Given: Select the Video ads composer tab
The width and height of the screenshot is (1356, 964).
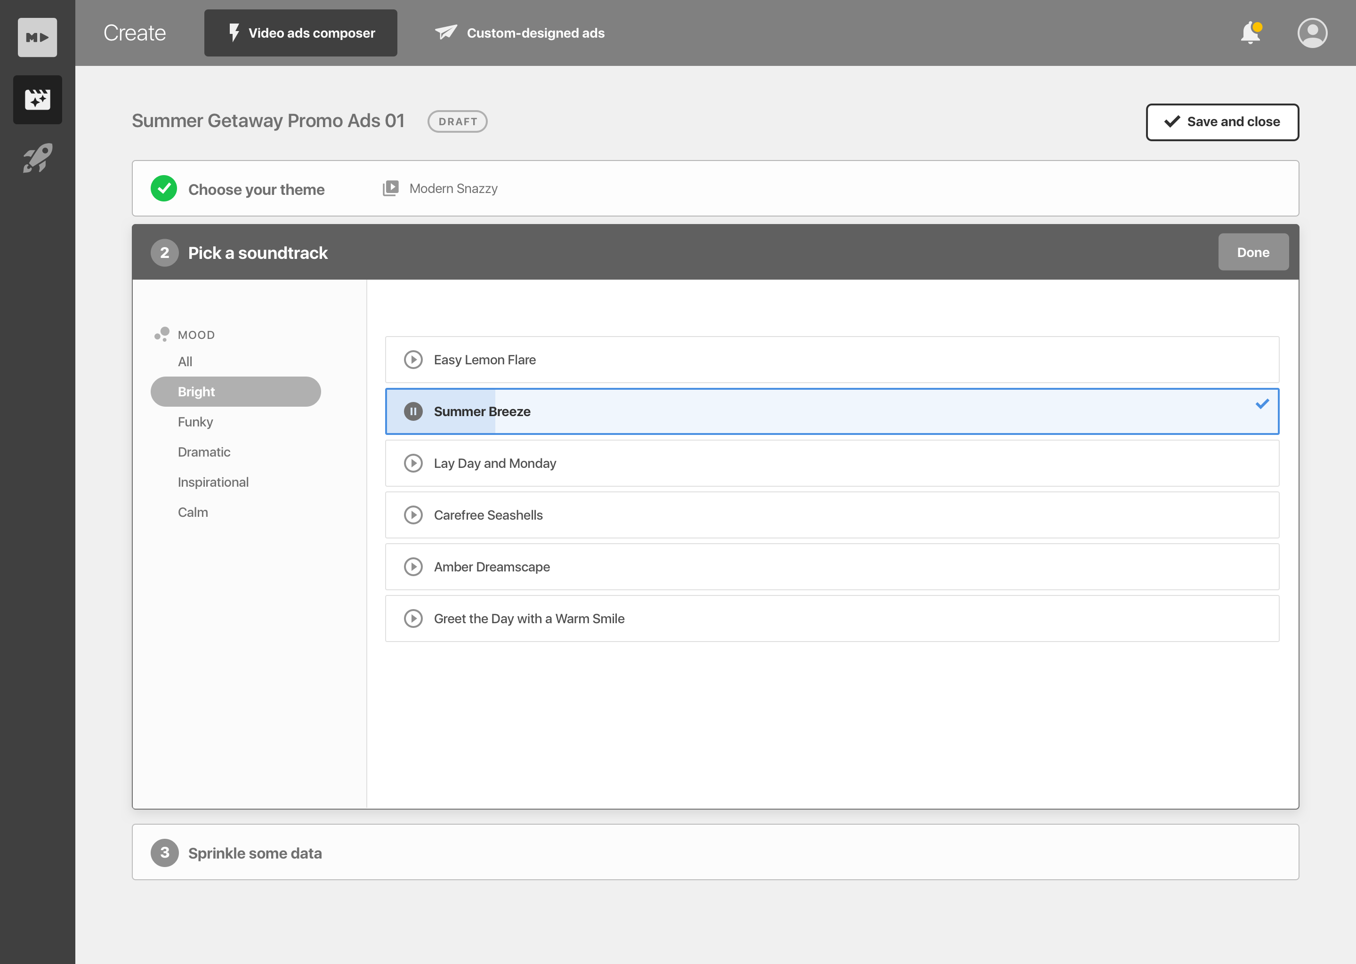Looking at the screenshot, I should click(x=301, y=32).
